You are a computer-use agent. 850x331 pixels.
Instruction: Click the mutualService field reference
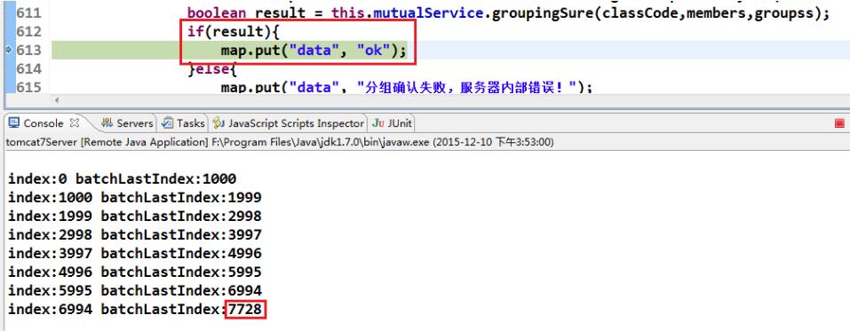(x=428, y=12)
